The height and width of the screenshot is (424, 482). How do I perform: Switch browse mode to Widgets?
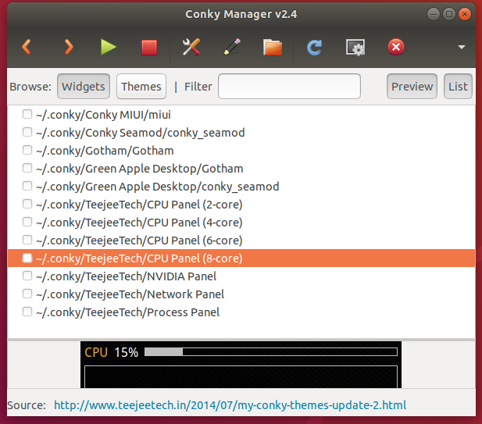pos(84,87)
